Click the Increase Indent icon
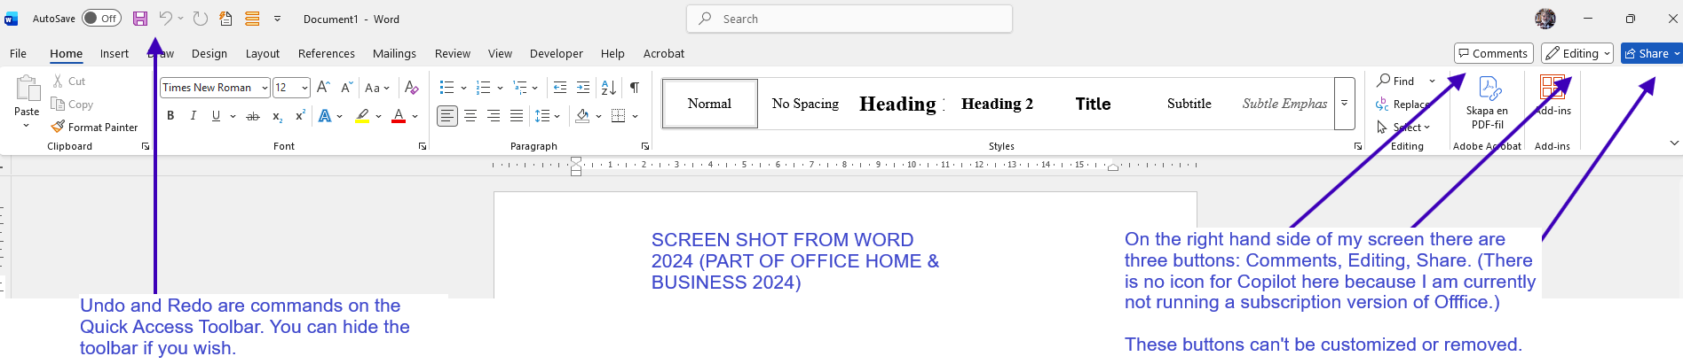Viewport: 1683px width, 364px height. click(x=583, y=88)
